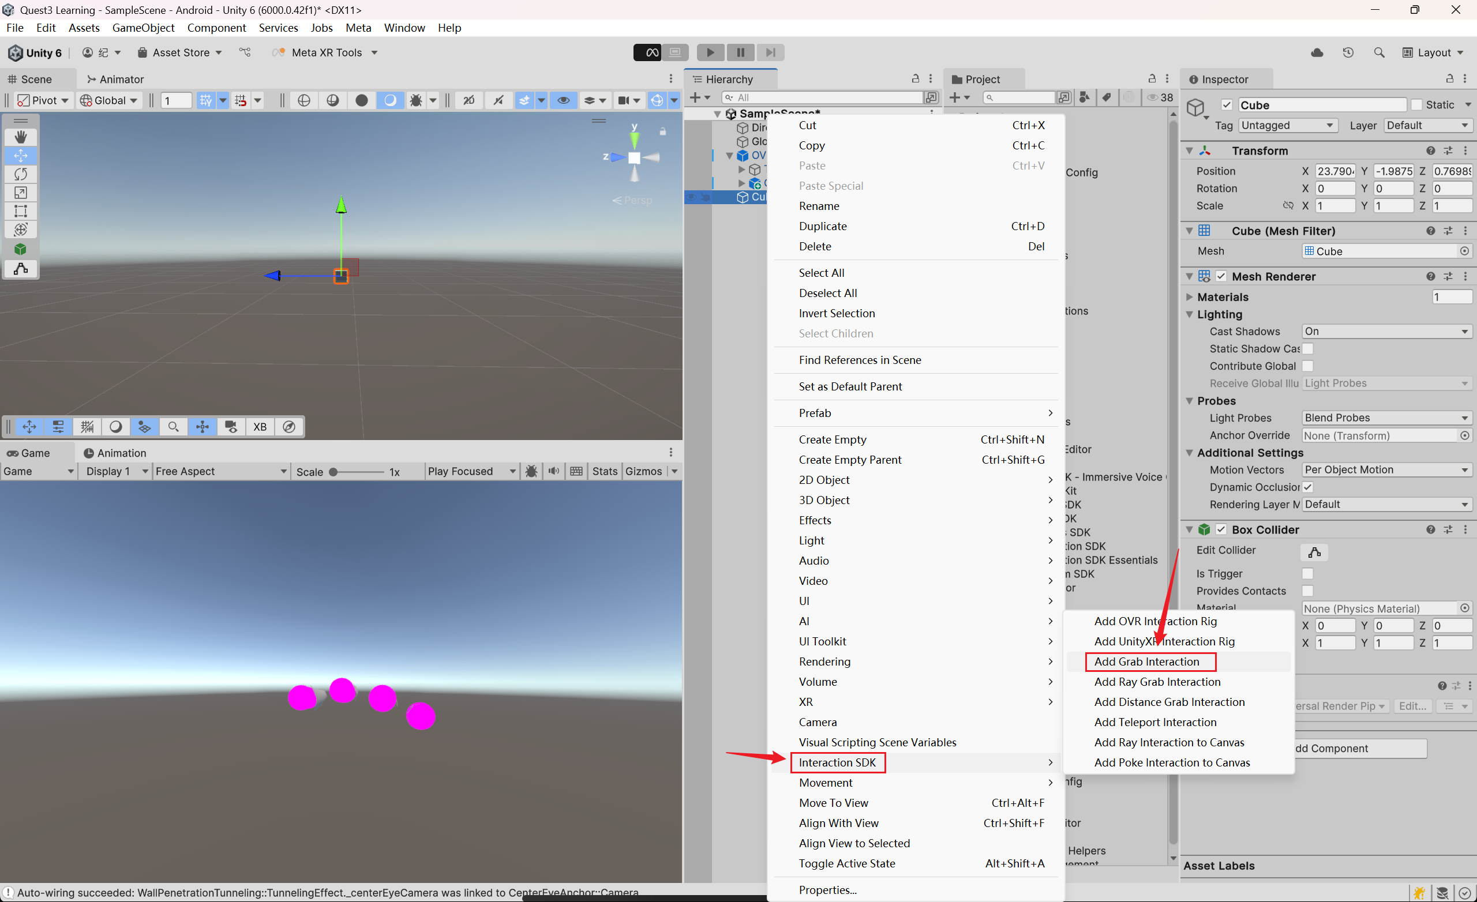Open the Global orientation dropdown
Screen dimensions: 1477x902
click(x=109, y=101)
